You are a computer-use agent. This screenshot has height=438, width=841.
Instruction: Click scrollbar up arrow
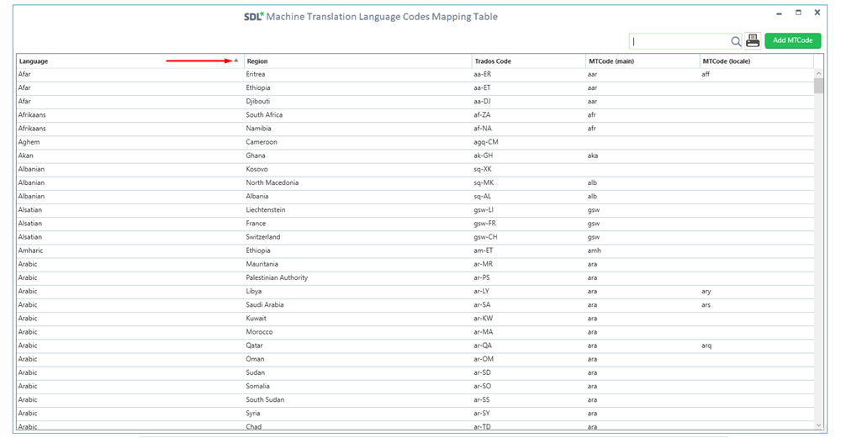click(818, 73)
